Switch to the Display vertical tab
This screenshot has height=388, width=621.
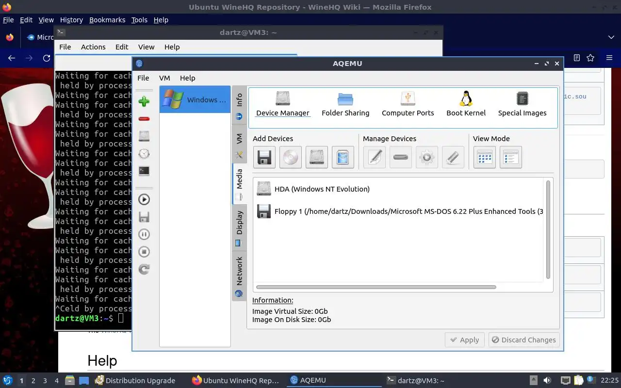tap(239, 228)
